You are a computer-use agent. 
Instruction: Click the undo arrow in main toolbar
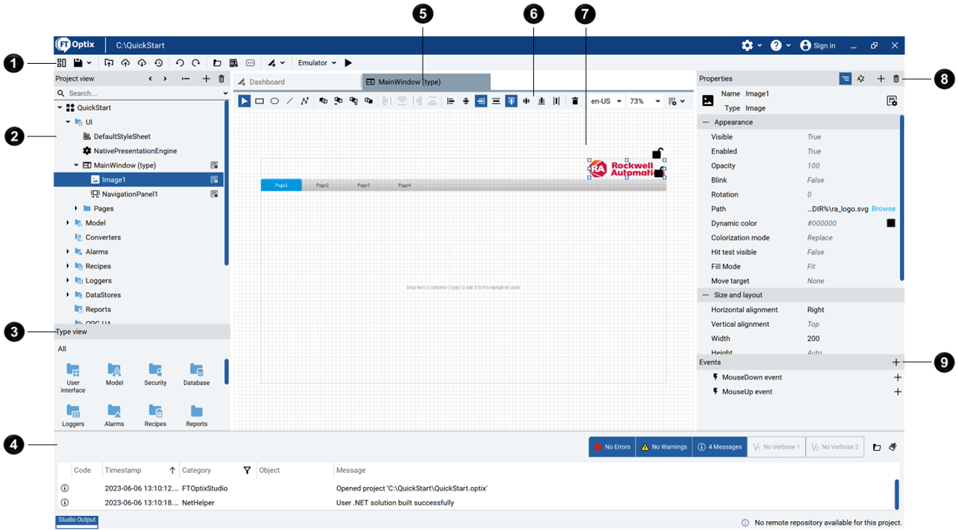[x=179, y=63]
